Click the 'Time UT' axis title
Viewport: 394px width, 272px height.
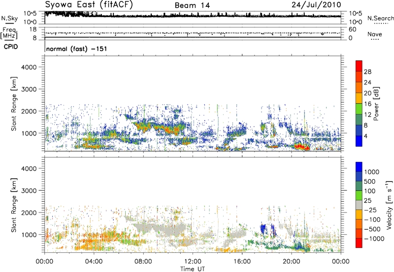pyautogui.click(x=193, y=269)
